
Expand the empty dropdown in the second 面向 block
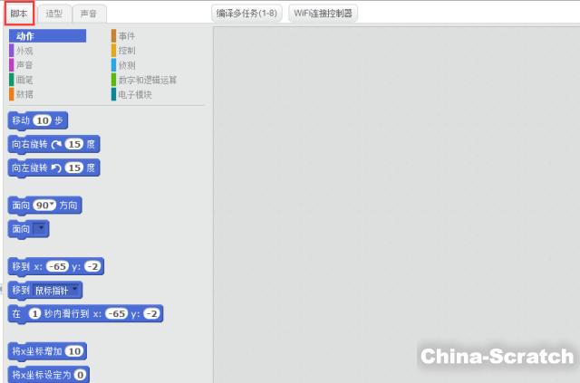tap(40, 229)
